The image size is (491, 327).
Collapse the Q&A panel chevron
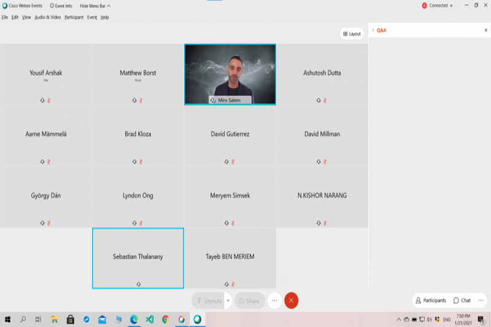click(x=373, y=30)
